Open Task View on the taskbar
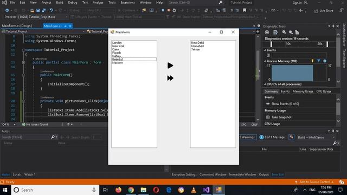347x195 pixels. (x=105, y=190)
